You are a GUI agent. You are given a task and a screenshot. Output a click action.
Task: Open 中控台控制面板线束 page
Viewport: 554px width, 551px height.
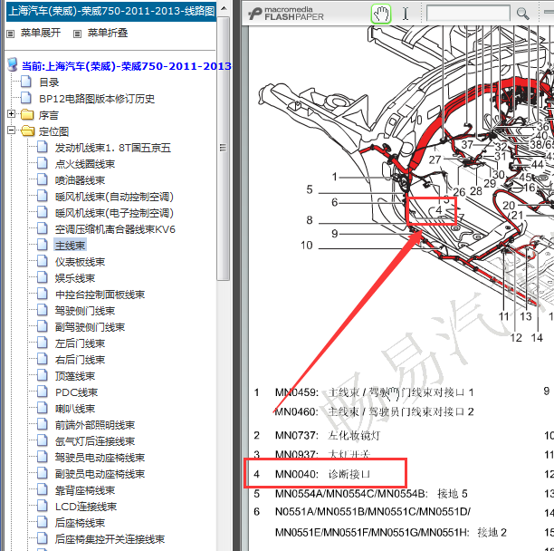point(100,295)
